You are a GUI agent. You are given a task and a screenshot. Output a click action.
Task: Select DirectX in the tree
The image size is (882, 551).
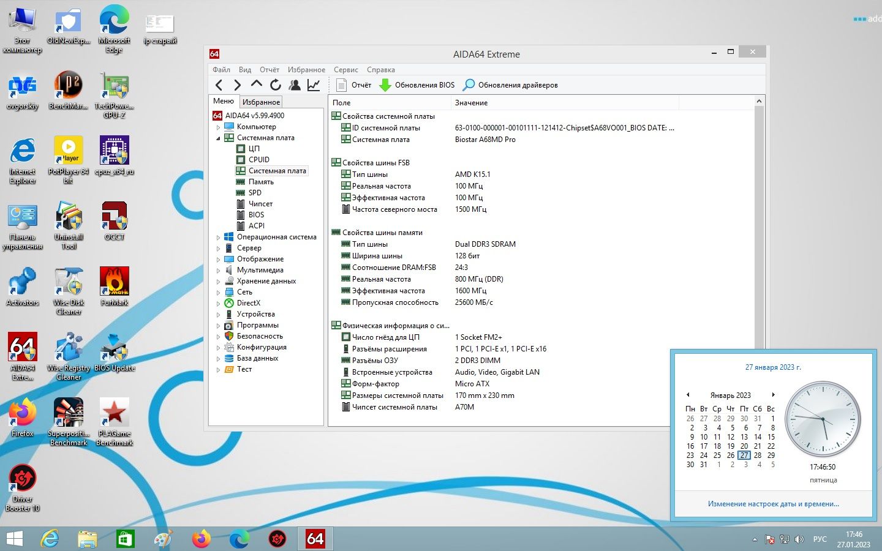248,303
